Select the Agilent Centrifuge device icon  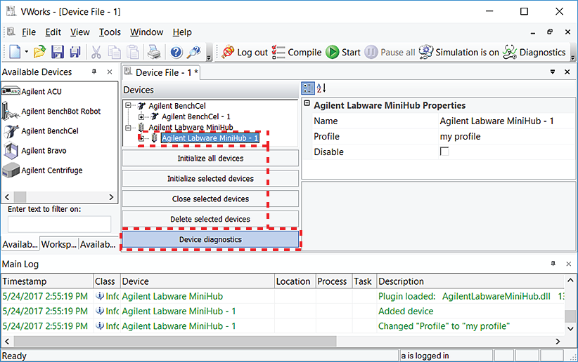click(11, 170)
